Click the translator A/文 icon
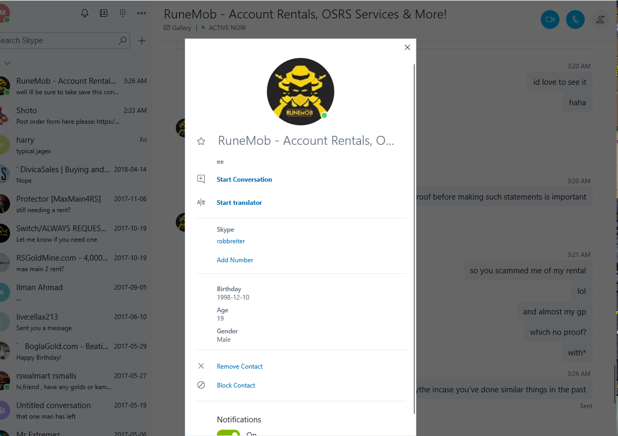 tap(201, 202)
